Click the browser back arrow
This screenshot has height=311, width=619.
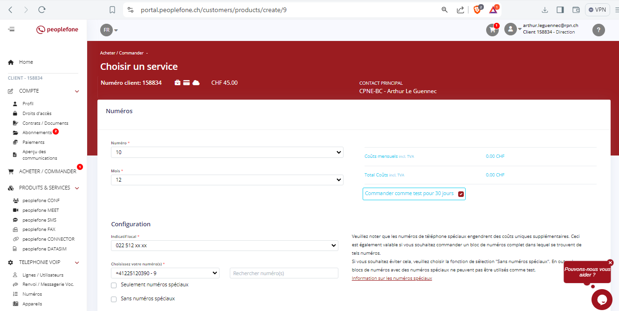(x=11, y=9)
